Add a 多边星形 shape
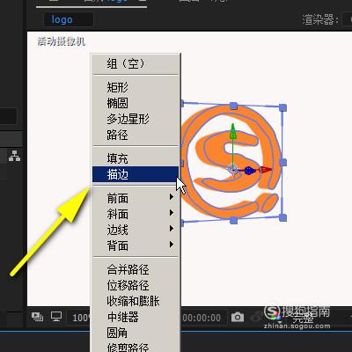 point(136,119)
